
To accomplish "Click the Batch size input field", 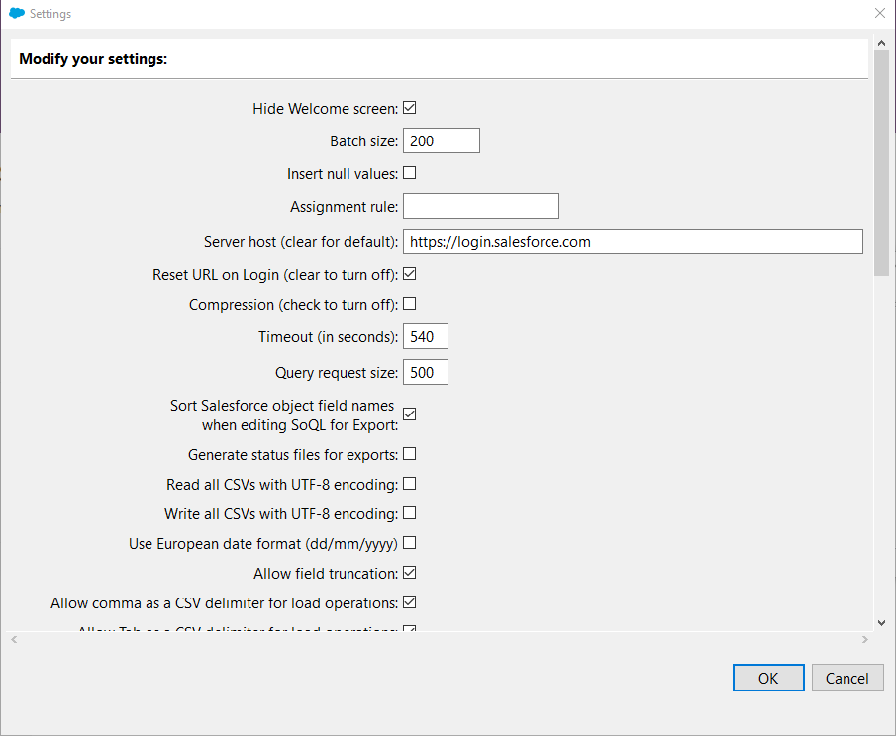I will [441, 141].
